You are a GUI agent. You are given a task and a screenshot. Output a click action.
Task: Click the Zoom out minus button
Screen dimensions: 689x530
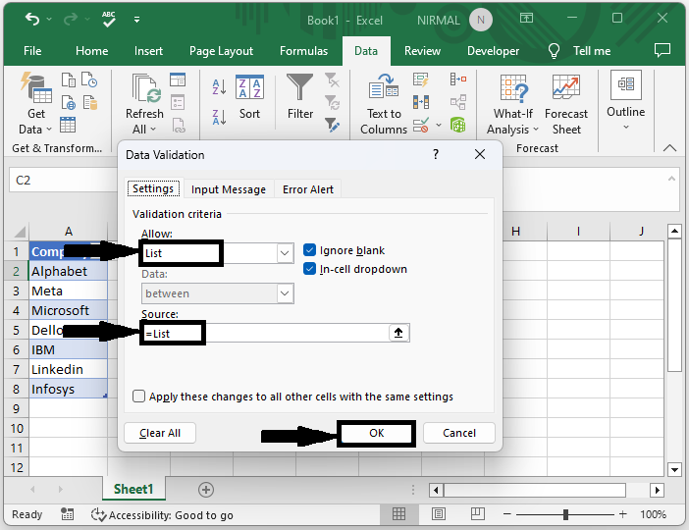click(506, 513)
